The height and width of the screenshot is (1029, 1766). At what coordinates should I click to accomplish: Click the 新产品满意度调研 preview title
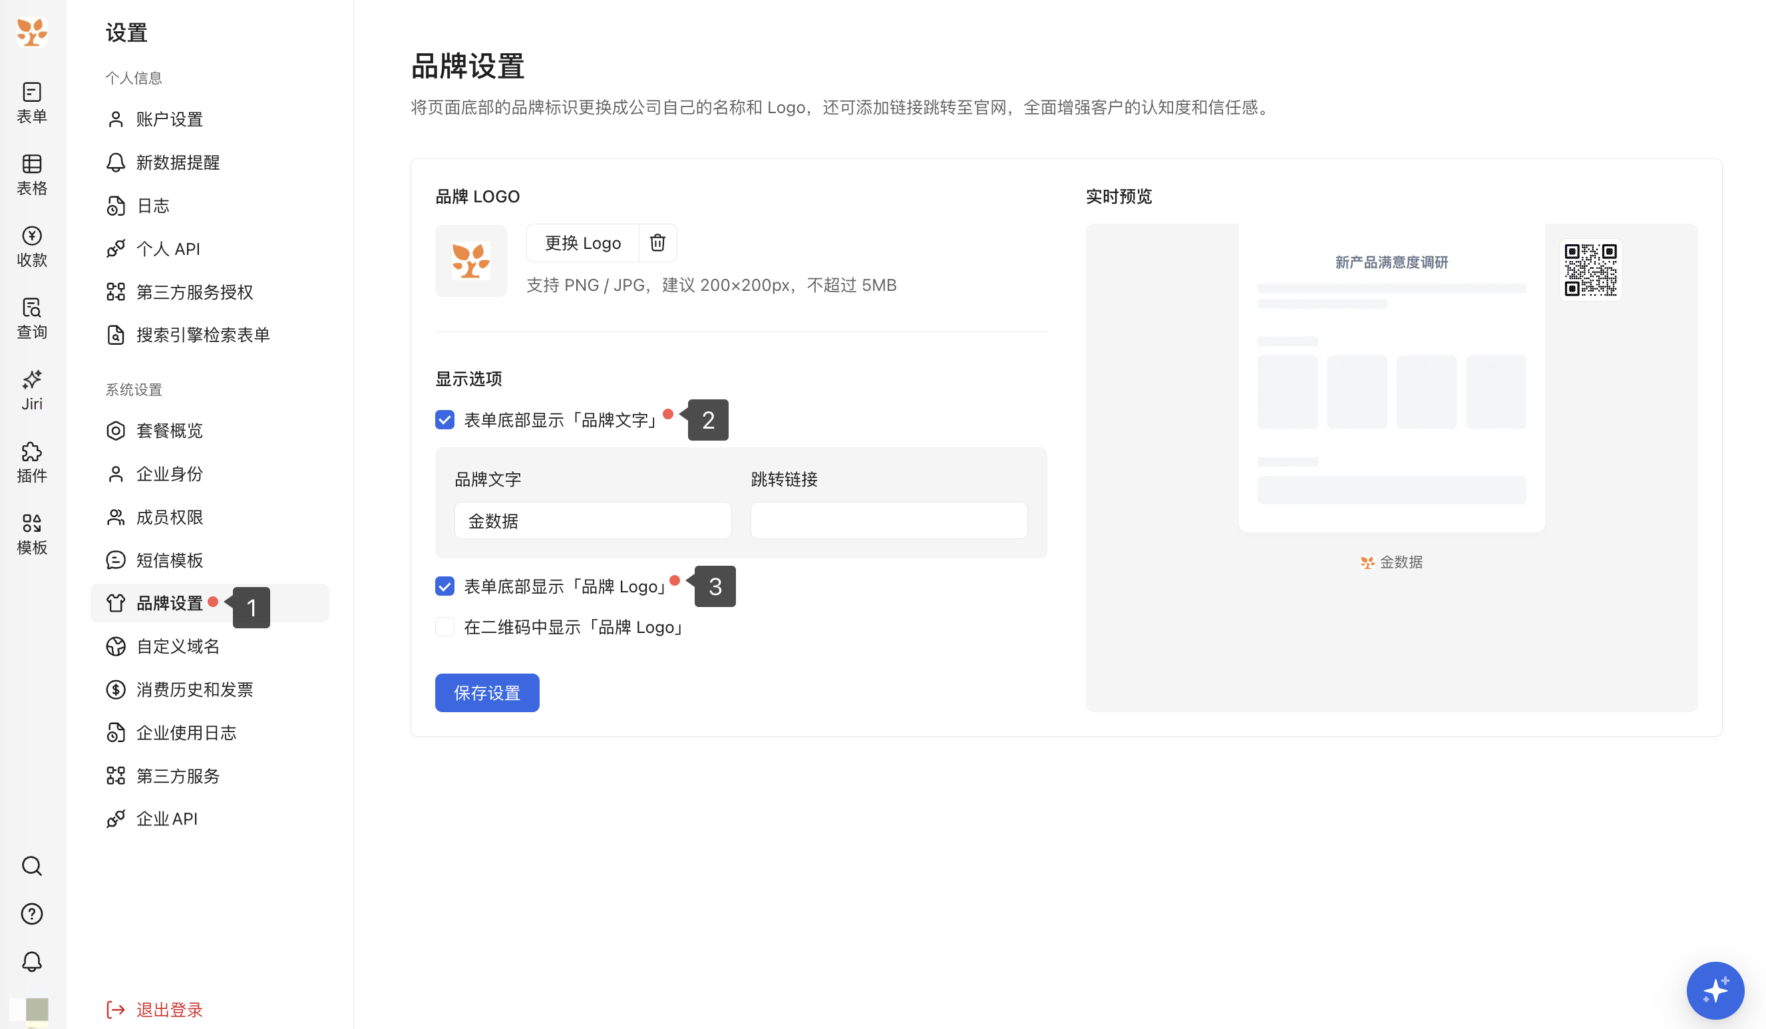coord(1391,262)
